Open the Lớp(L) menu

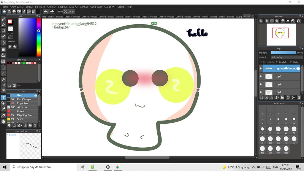pos(29,7)
